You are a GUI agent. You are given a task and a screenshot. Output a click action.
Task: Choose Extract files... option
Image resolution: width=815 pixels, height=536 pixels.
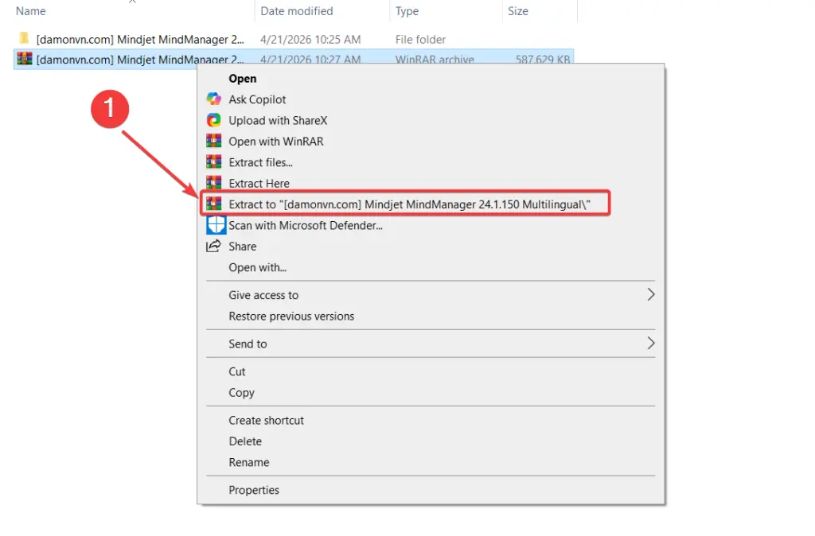(x=260, y=162)
